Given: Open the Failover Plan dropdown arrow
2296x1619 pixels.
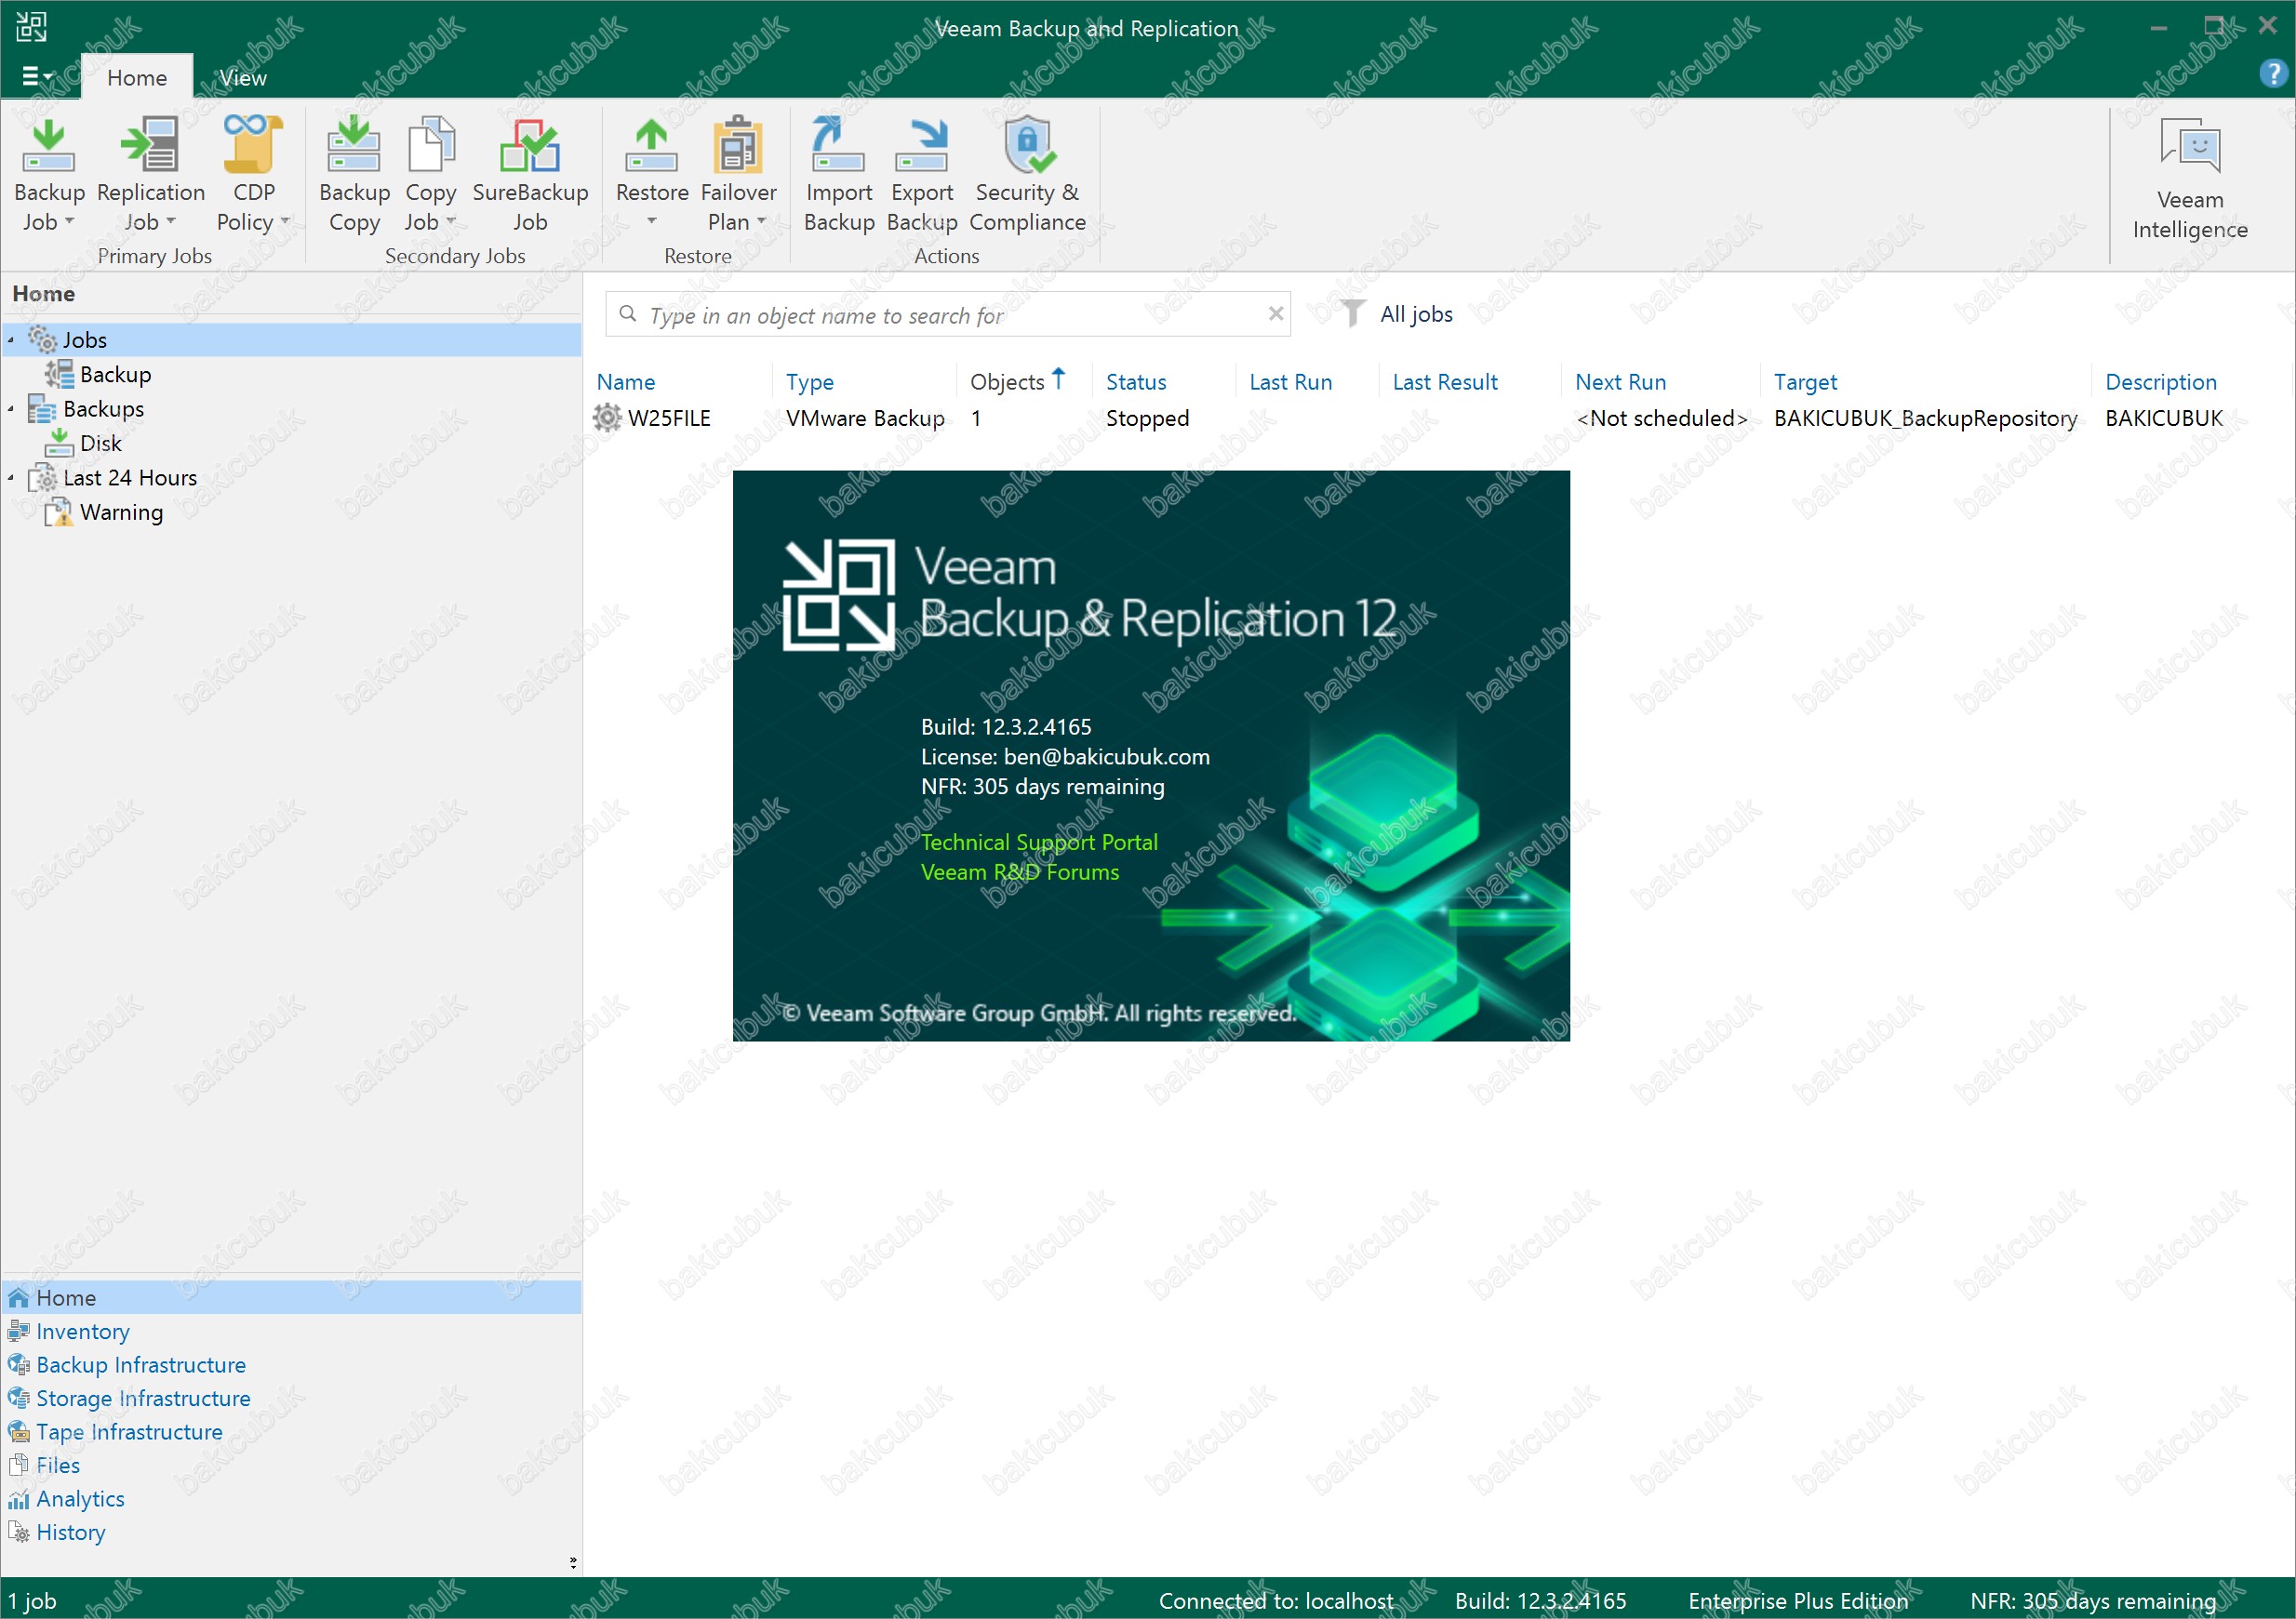Looking at the screenshot, I should (x=762, y=222).
